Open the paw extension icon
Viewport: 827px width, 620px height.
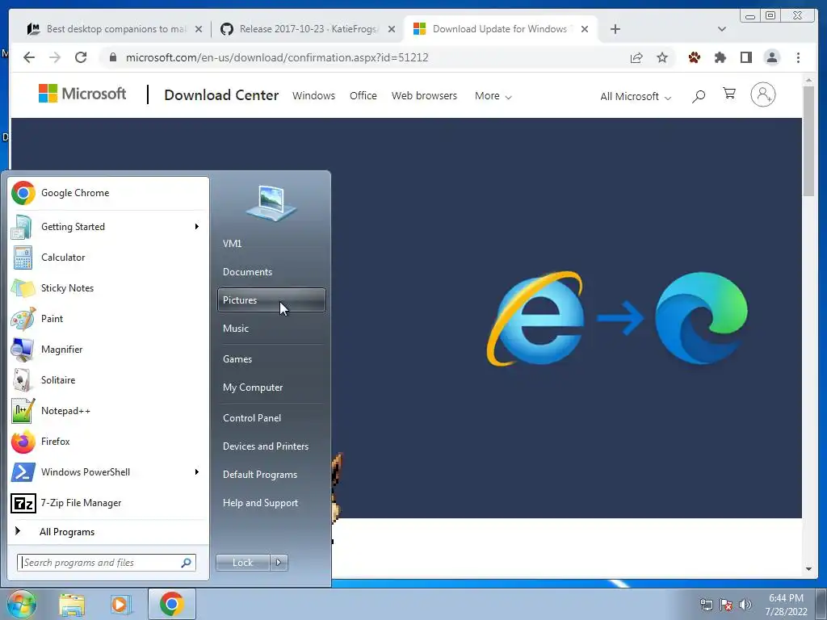(694, 57)
